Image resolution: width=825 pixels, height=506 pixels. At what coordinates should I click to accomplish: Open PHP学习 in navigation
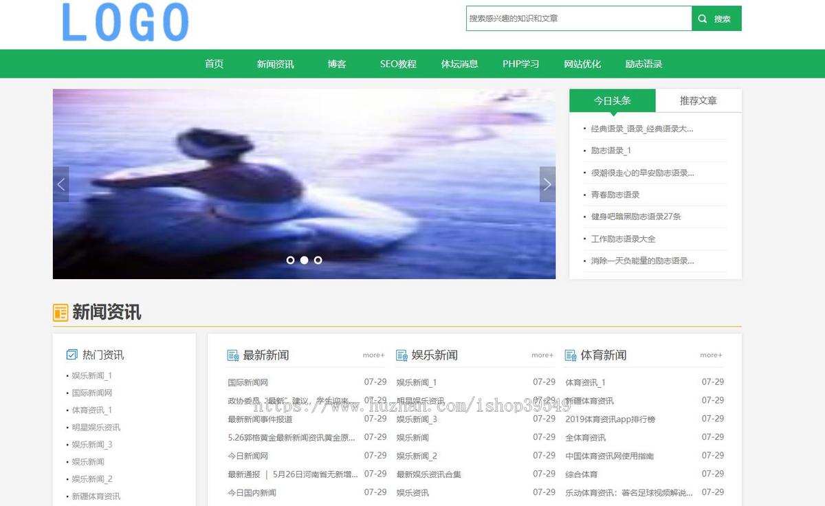click(520, 64)
